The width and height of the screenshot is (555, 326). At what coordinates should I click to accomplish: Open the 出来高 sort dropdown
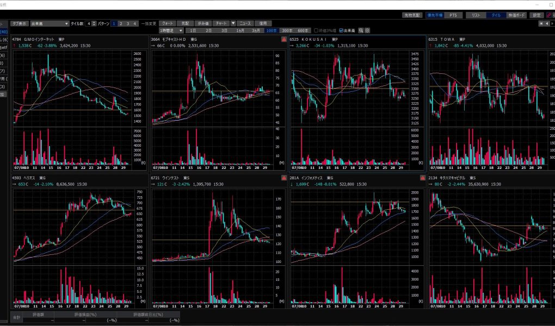(50, 24)
